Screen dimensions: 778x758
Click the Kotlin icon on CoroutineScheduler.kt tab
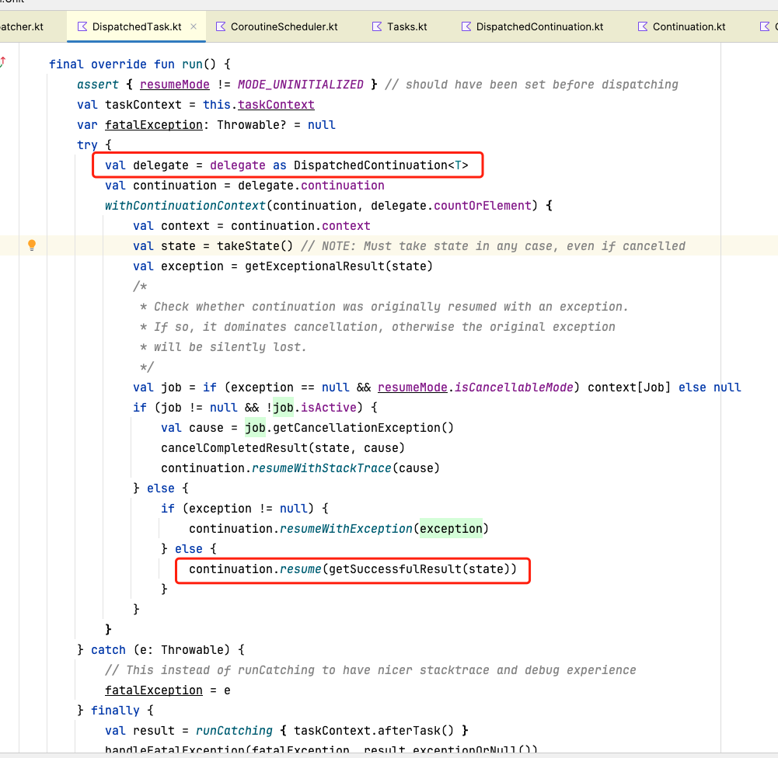(x=221, y=26)
